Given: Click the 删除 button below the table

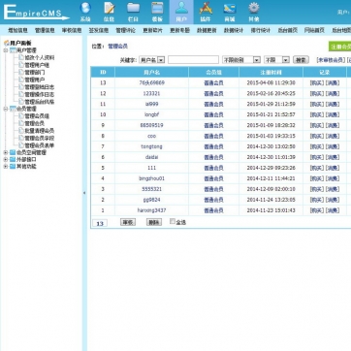Looking at the screenshot, I should point(154,222).
